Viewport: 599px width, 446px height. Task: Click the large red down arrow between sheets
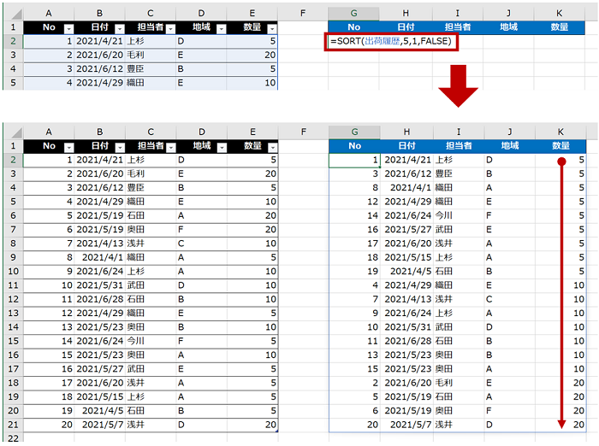[x=463, y=88]
